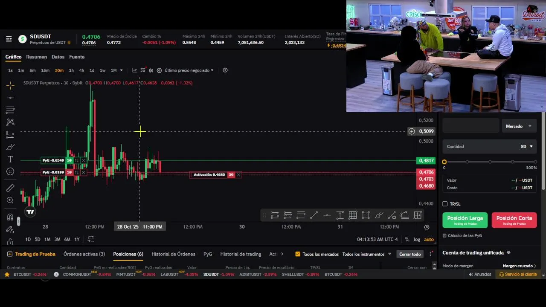This screenshot has width=546, height=307.
Task: Open Cálculo de las PyG calculator
Action: [x=462, y=235]
